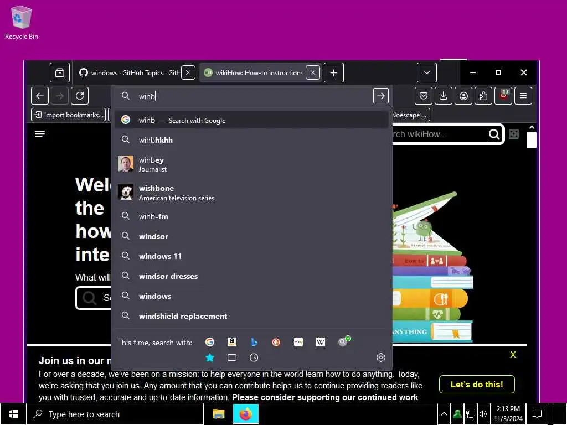
Task: Dismiss donation banner with yellow X
Action: (x=513, y=355)
